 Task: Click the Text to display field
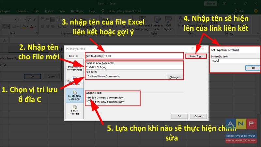point(144,56)
